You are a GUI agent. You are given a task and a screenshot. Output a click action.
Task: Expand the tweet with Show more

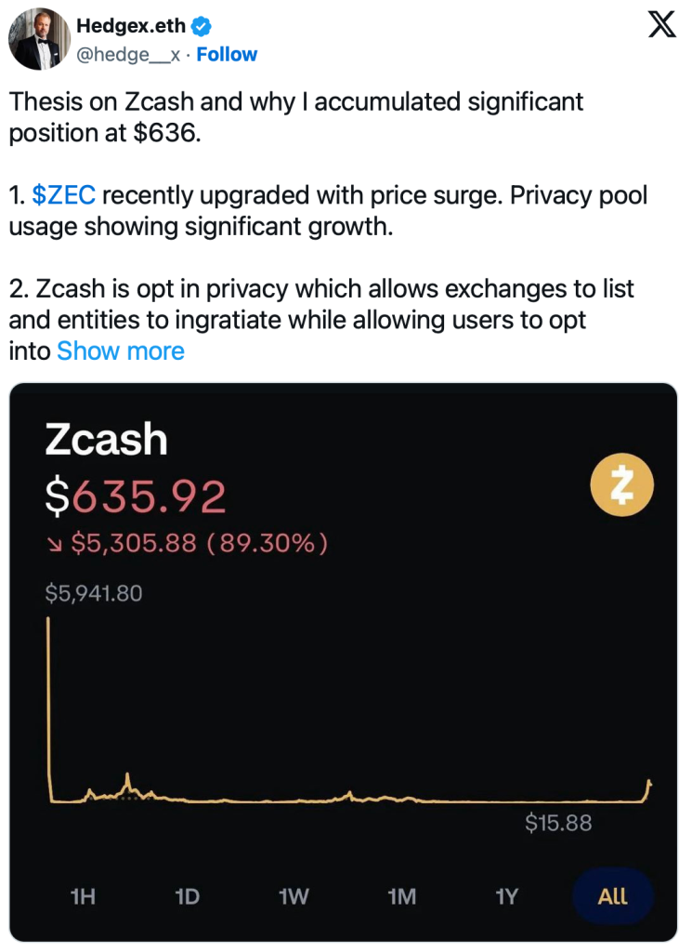tap(121, 351)
